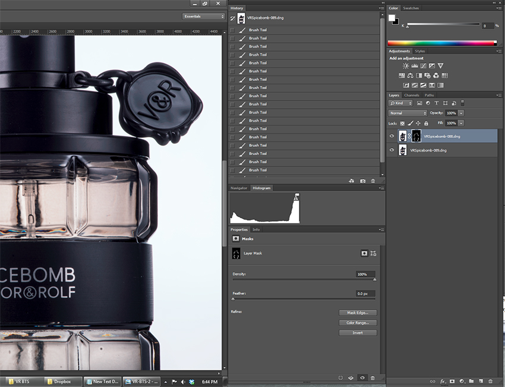Add a Gradient Map adjustment

(x=441, y=85)
